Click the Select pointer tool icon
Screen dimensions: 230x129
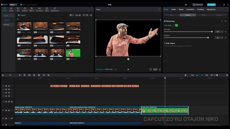3,75
